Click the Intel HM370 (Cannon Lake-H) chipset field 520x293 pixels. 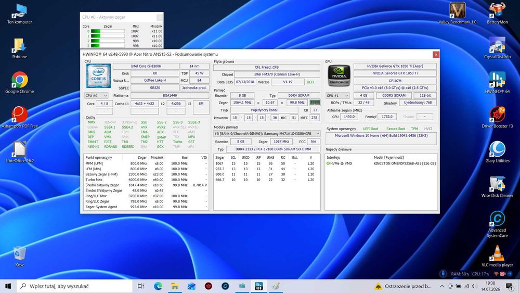277,74
